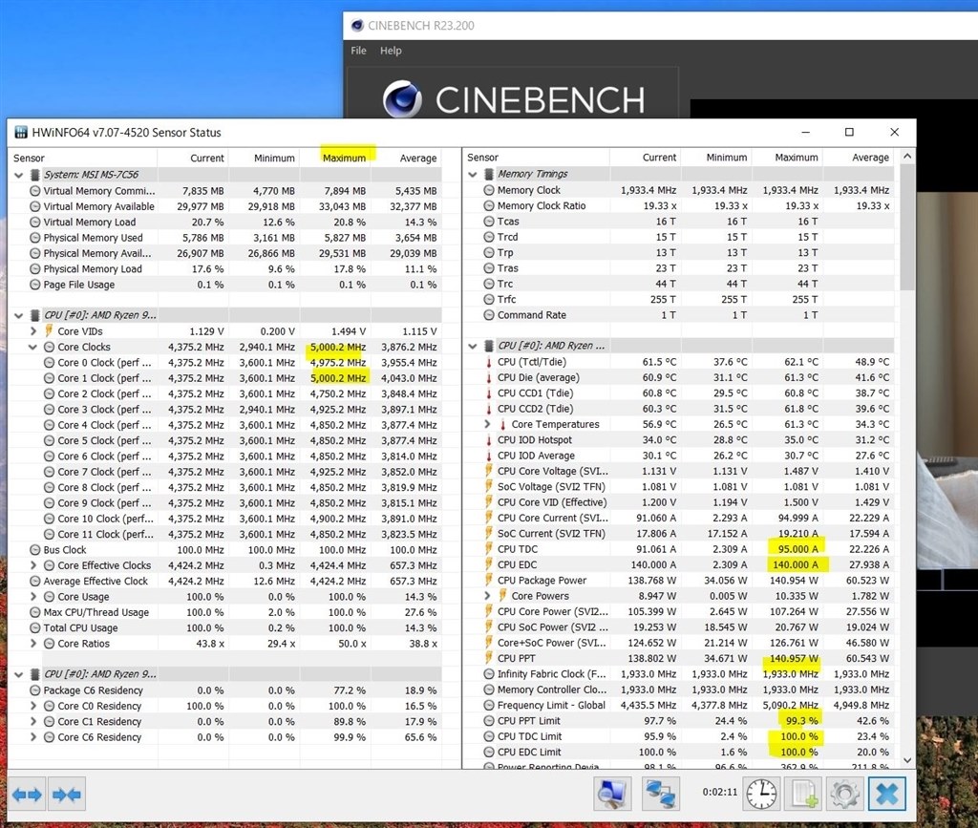Select the Infinity Fabric Clock row
Image resolution: width=978 pixels, height=828 pixels.
coord(679,674)
